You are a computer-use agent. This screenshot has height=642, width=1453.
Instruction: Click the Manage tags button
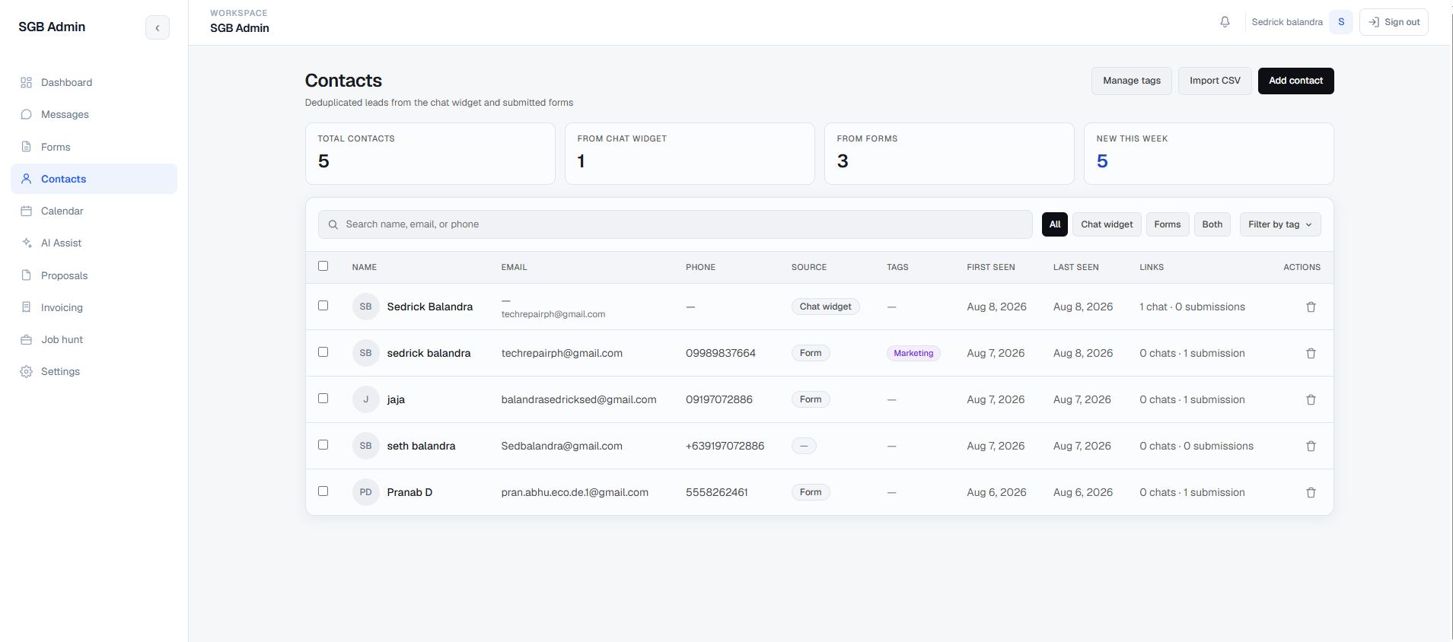[1131, 81]
